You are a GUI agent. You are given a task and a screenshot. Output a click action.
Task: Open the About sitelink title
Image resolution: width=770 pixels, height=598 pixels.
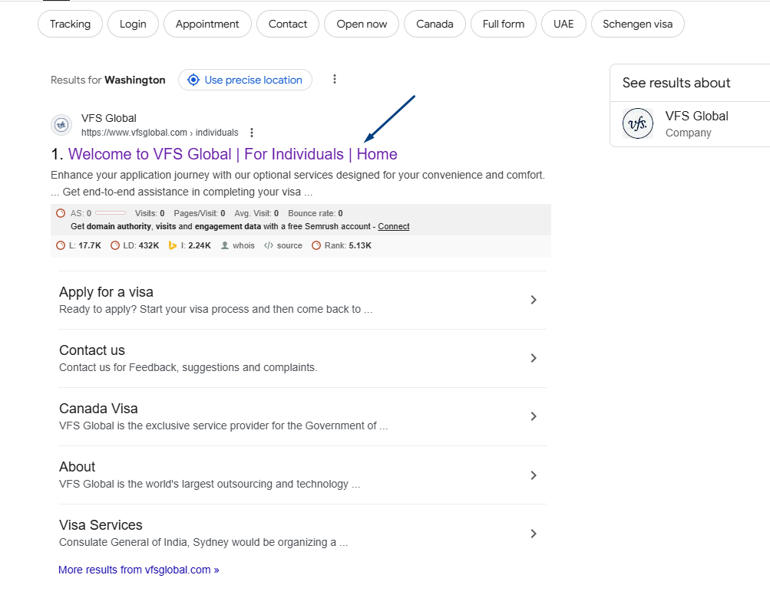pyautogui.click(x=77, y=467)
